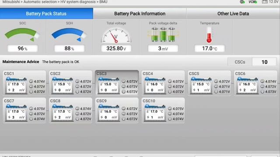The width and height of the screenshot is (280, 157).
Task: Click CSC7 first cell voltage 4.075V
Action: [x=39, y=109]
